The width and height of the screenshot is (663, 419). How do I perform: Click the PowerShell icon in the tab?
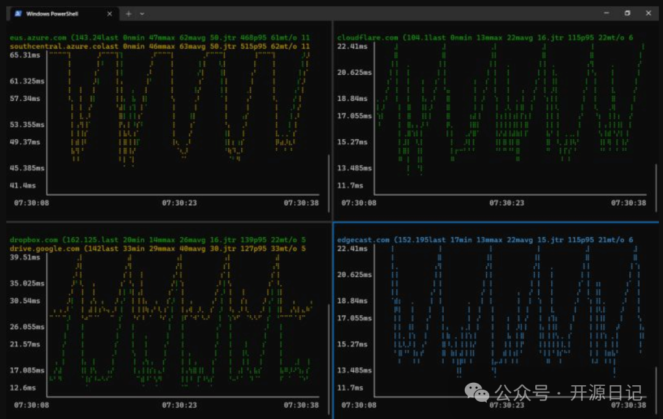click(x=18, y=13)
